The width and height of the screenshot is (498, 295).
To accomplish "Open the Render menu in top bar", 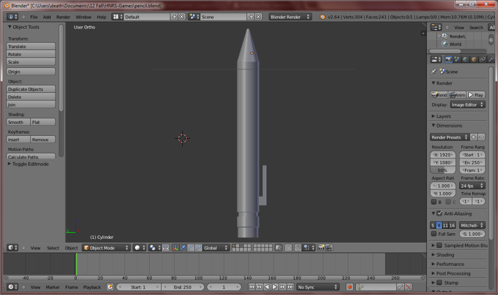I will click(x=63, y=17).
